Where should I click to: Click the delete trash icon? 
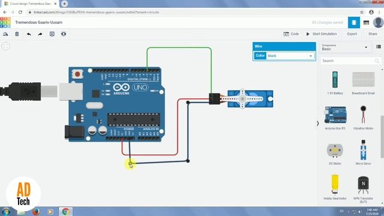(x=17, y=34)
